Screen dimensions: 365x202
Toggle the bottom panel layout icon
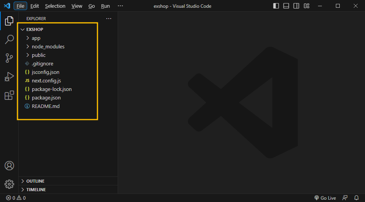pyautogui.click(x=286, y=6)
